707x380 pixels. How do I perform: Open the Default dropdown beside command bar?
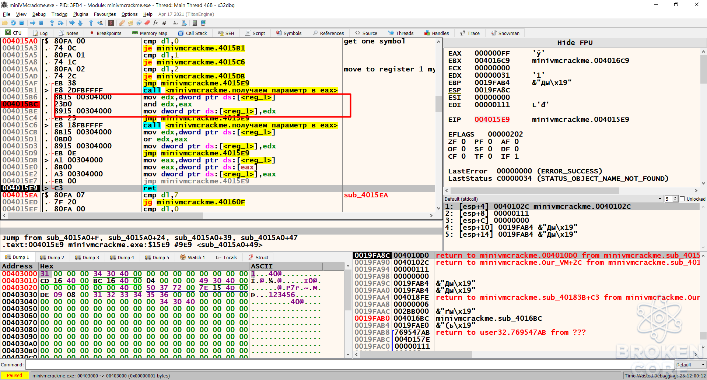(x=690, y=365)
